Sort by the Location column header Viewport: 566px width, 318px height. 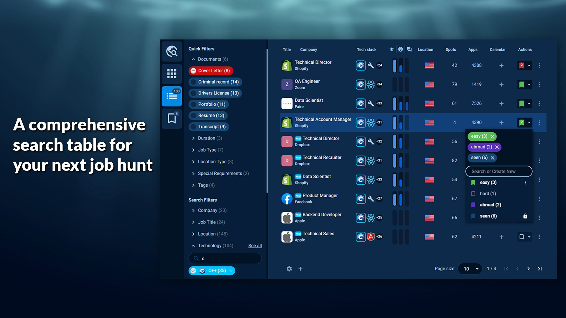[x=425, y=49]
